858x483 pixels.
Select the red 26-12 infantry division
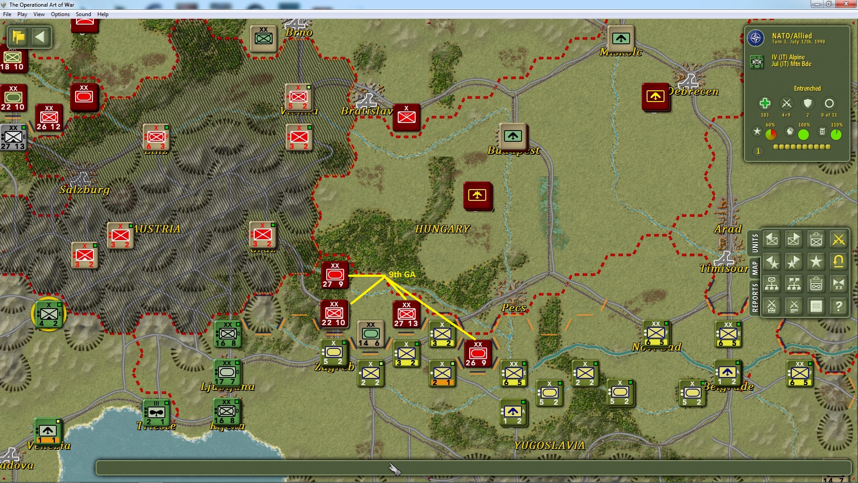pyautogui.click(x=49, y=117)
